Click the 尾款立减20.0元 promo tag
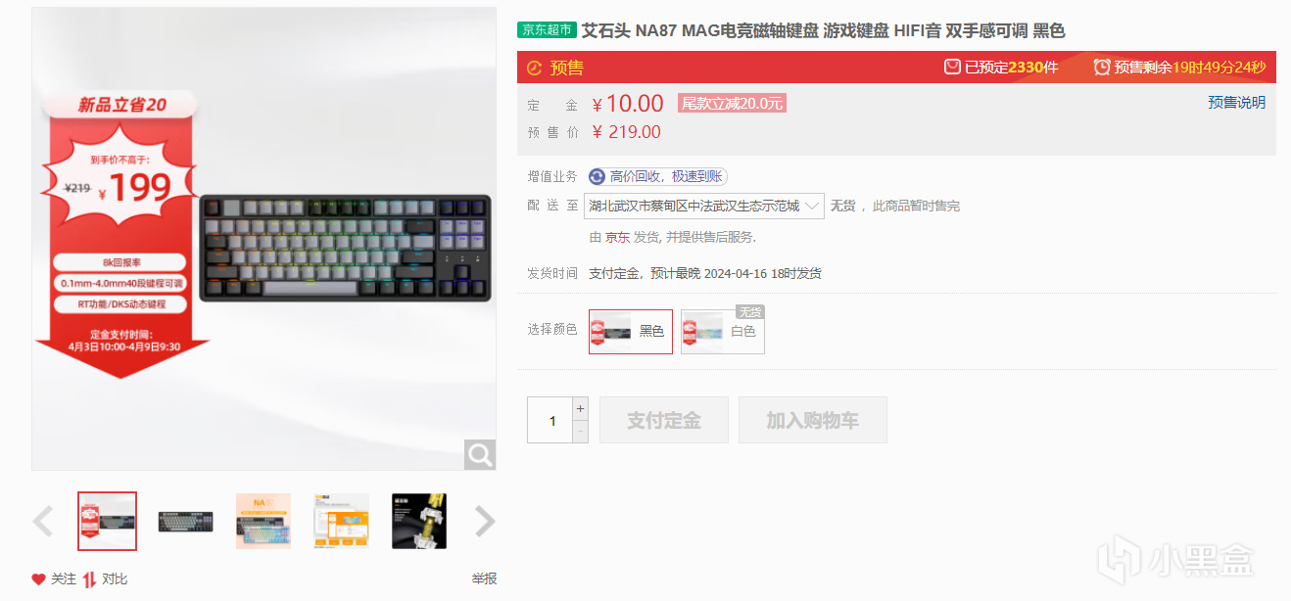Image resolution: width=1291 pixels, height=601 pixels. pos(732,103)
